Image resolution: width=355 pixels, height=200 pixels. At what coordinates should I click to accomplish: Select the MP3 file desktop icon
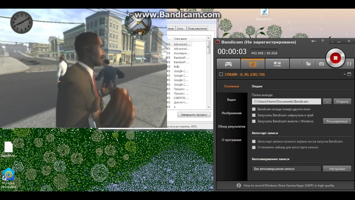point(265,15)
